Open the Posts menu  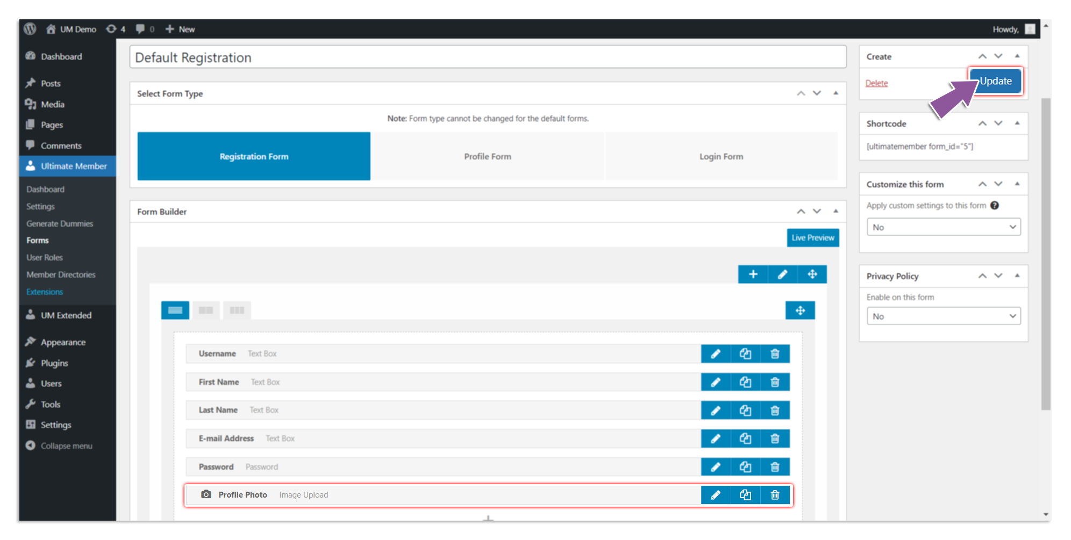tap(51, 83)
